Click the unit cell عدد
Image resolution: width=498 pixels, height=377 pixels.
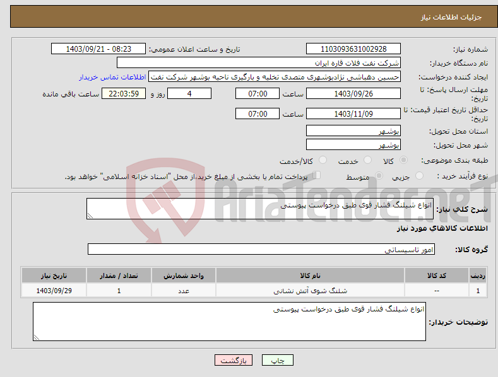coord(184,291)
